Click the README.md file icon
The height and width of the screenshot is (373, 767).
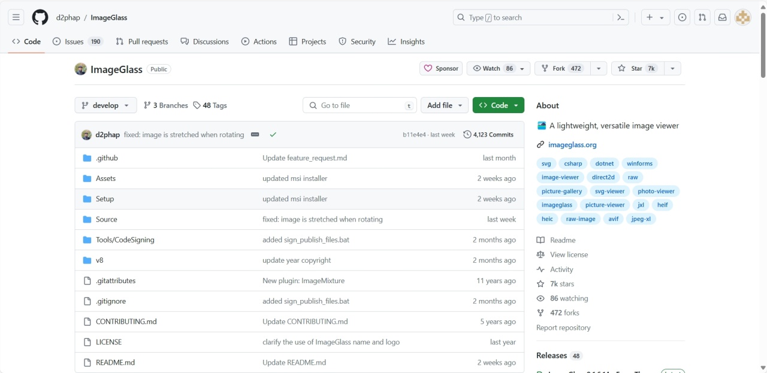tap(87, 362)
